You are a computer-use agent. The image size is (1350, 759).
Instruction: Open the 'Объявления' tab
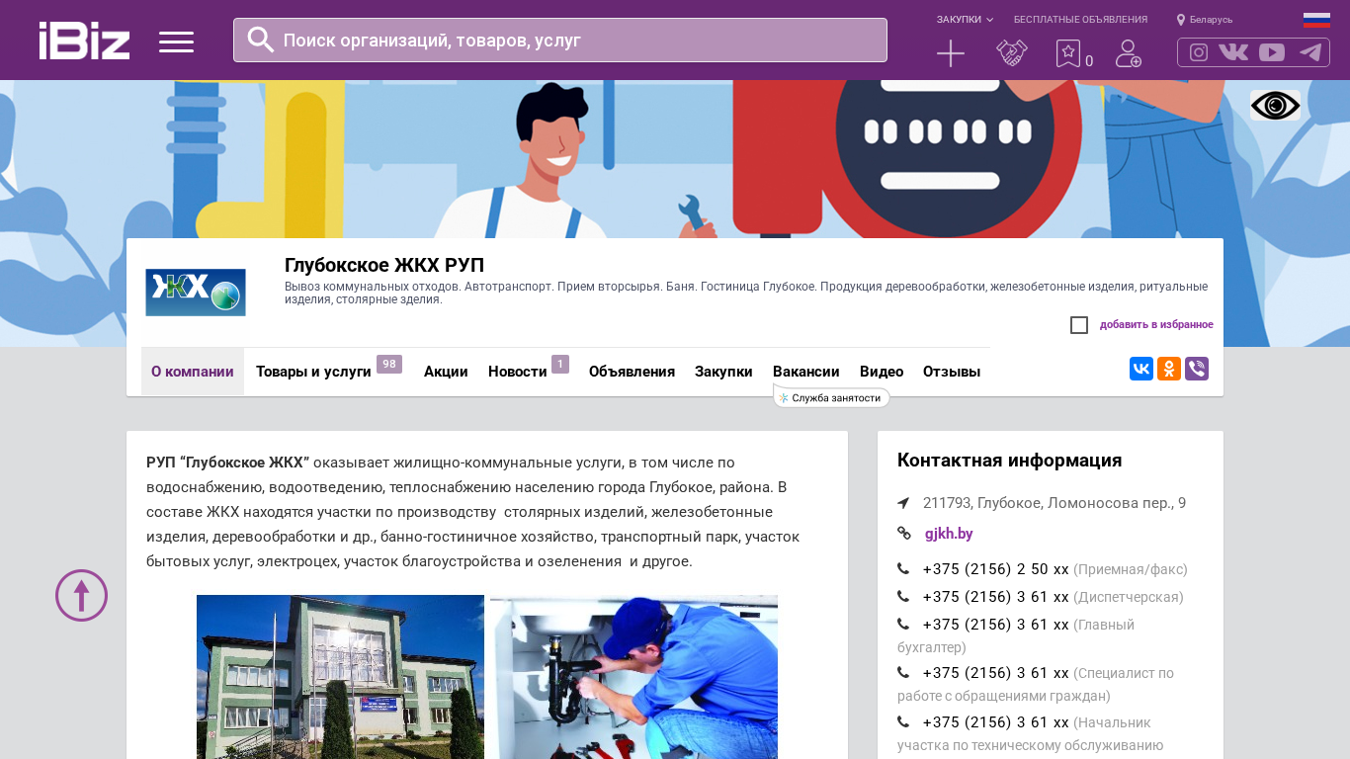[x=632, y=372]
